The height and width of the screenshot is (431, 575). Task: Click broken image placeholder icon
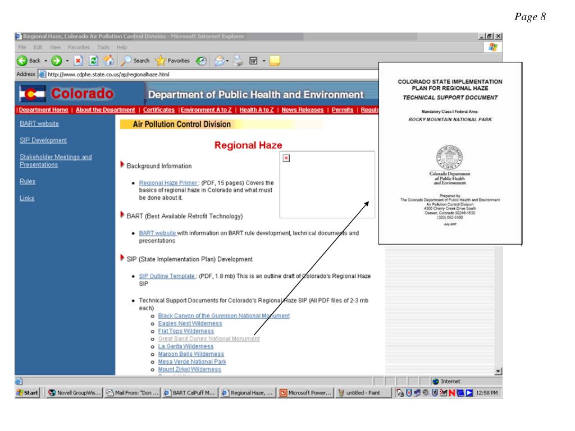(286, 158)
